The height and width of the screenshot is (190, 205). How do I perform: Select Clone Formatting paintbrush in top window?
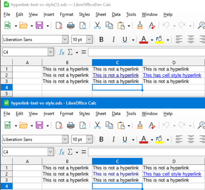[x=140, y=25]
